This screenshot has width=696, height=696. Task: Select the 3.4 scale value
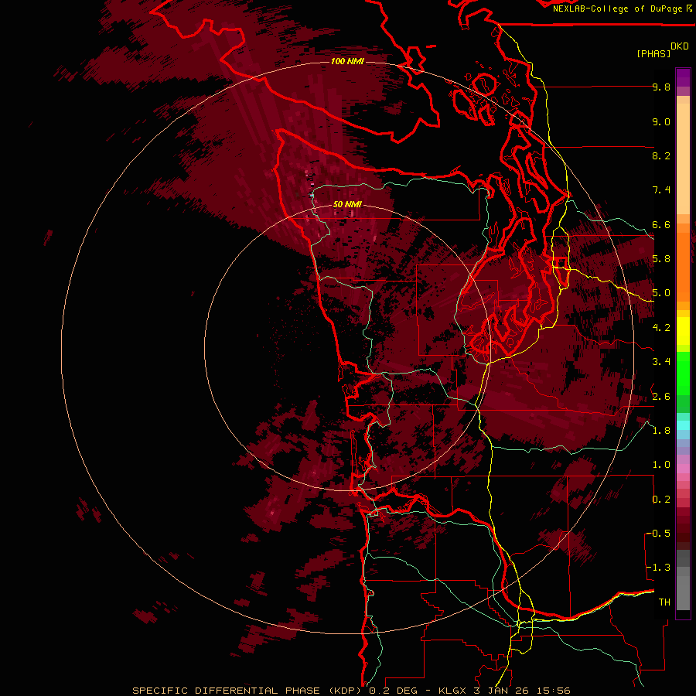[x=661, y=362]
